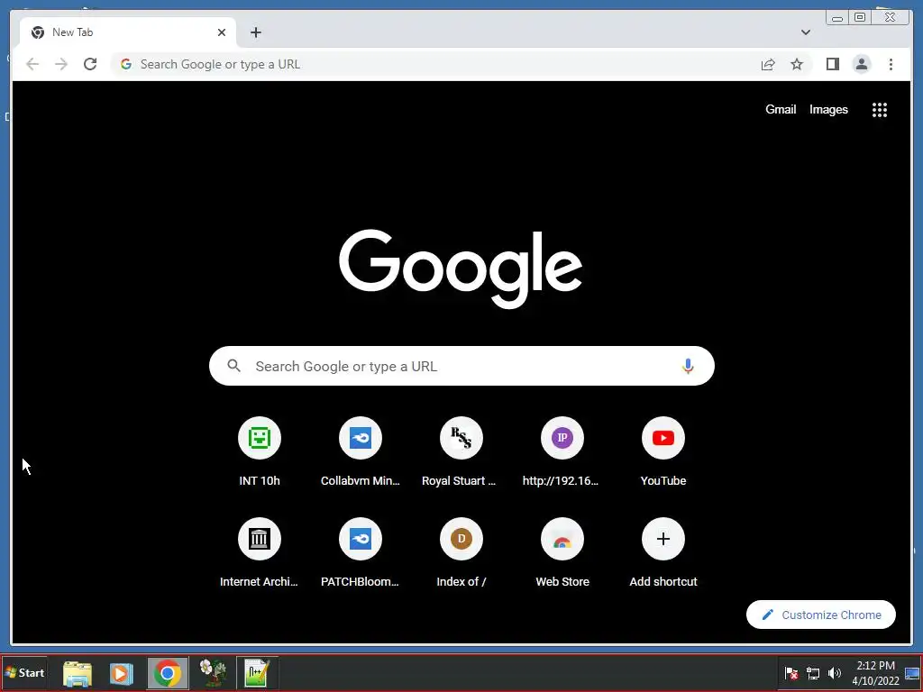This screenshot has height=692, width=923.
Task: Open the Google apps grid
Action: [x=880, y=109]
